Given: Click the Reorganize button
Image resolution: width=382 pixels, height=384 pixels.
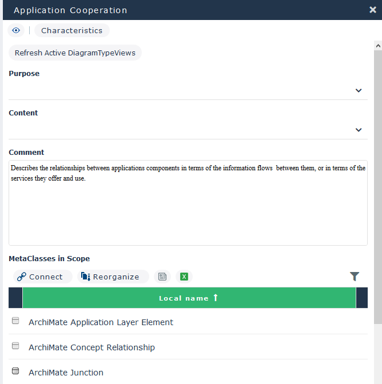Looking at the screenshot, I should 110,277.
